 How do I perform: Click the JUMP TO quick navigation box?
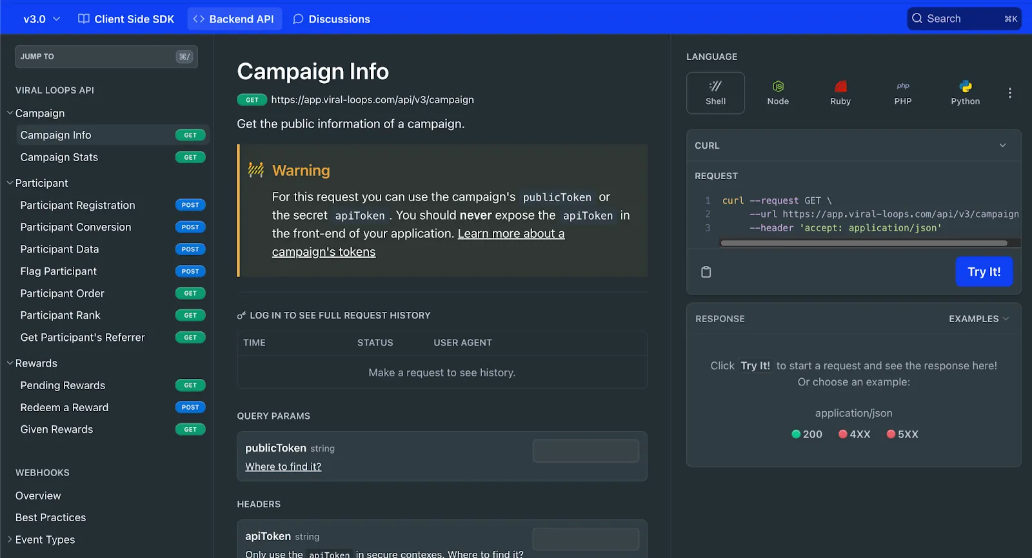[x=106, y=57]
